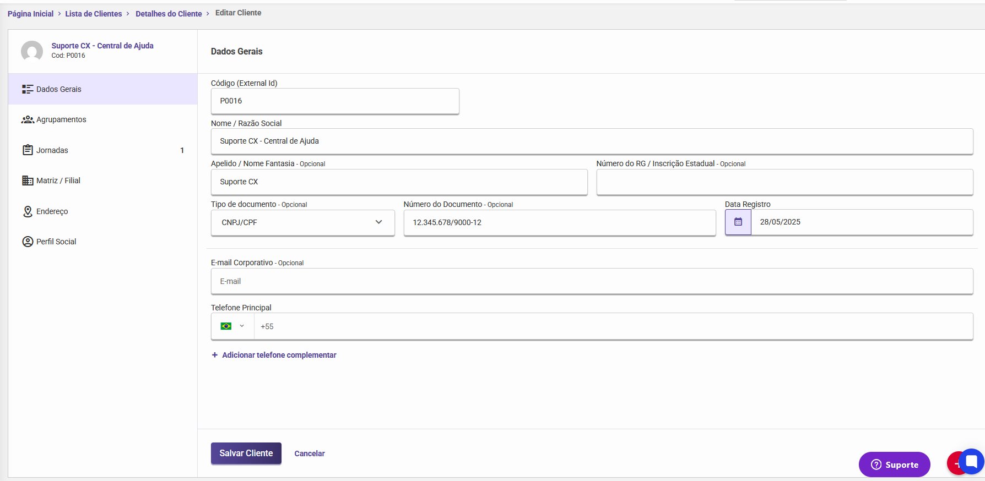Go to Lista de Clientes breadcrumb
Screen dimensions: 985x481
tap(94, 14)
